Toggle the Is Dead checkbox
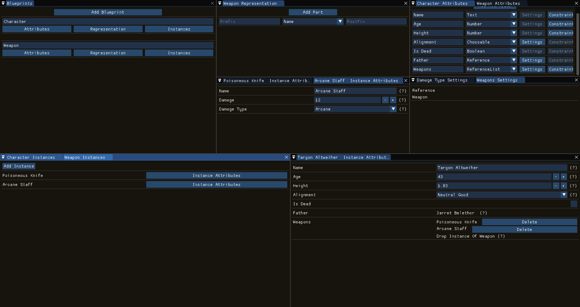 [x=574, y=204]
